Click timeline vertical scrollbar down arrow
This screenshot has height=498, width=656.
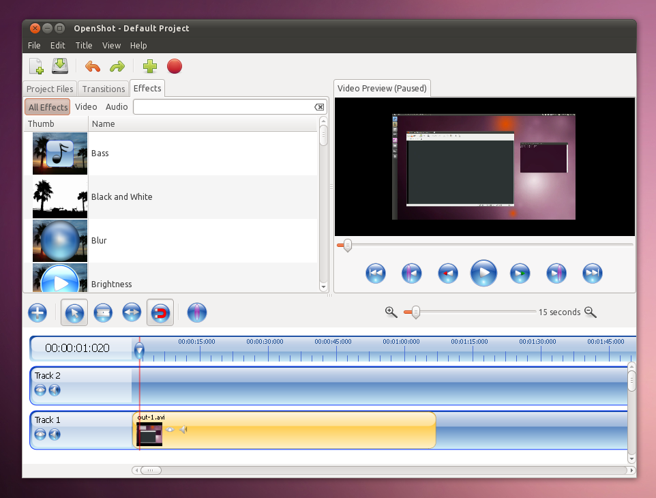(631, 458)
